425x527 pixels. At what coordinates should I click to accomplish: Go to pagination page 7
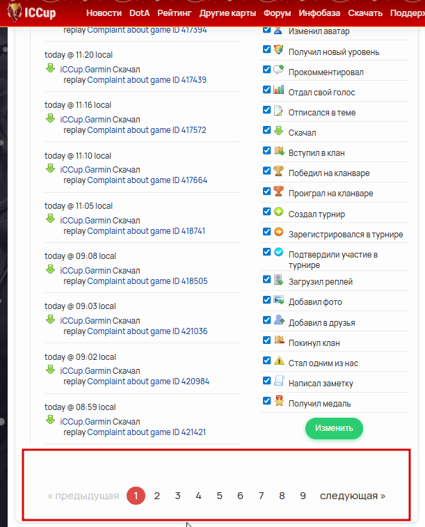click(261, 496)
